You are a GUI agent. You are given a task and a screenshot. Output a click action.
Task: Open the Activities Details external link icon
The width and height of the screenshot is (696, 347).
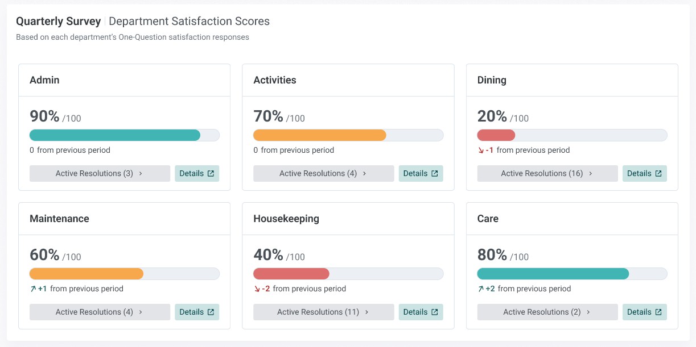435,174
